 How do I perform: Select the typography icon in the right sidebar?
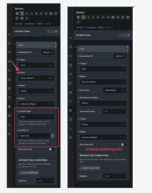[71, 56]
